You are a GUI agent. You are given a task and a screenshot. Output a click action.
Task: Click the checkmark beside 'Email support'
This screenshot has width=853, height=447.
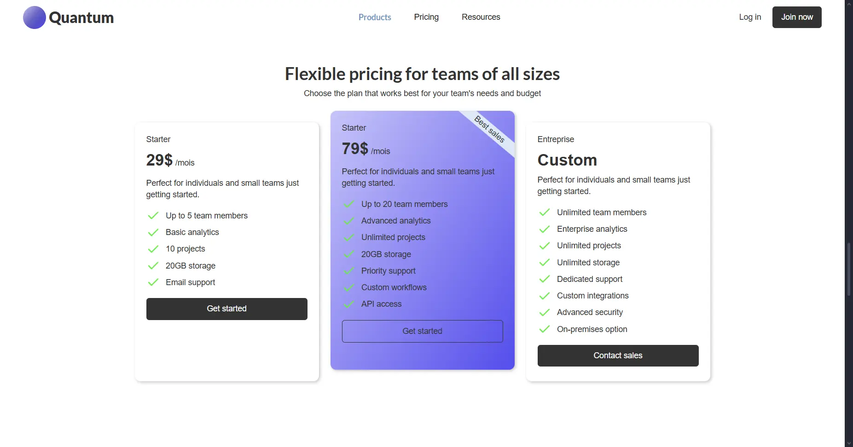tap(152, 282)
